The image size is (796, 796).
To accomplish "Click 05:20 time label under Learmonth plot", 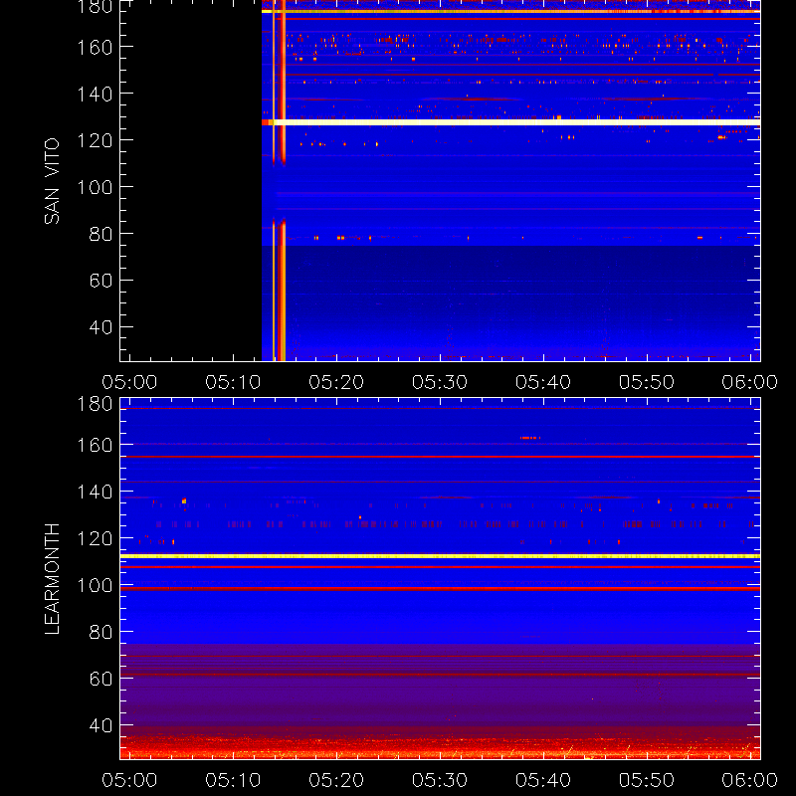I will pyautogui.click(x=336, y=780).
